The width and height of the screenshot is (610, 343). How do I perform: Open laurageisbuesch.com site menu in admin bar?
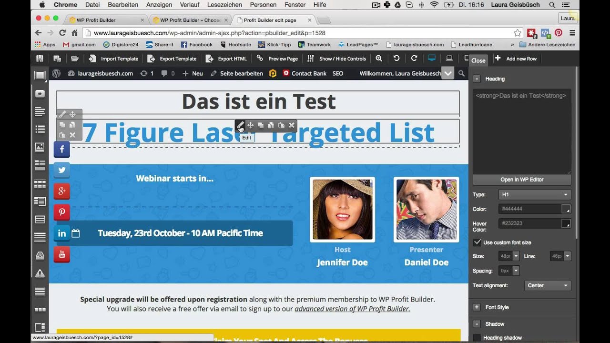pyautogui.click(x=101, y=73)
